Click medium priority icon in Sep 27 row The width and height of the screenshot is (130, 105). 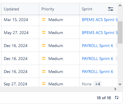click(44, 84)
